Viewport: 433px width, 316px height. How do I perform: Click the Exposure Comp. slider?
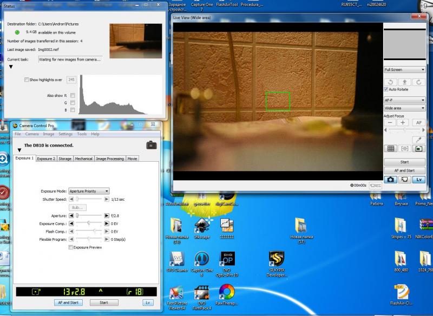(x=89, y=223)
